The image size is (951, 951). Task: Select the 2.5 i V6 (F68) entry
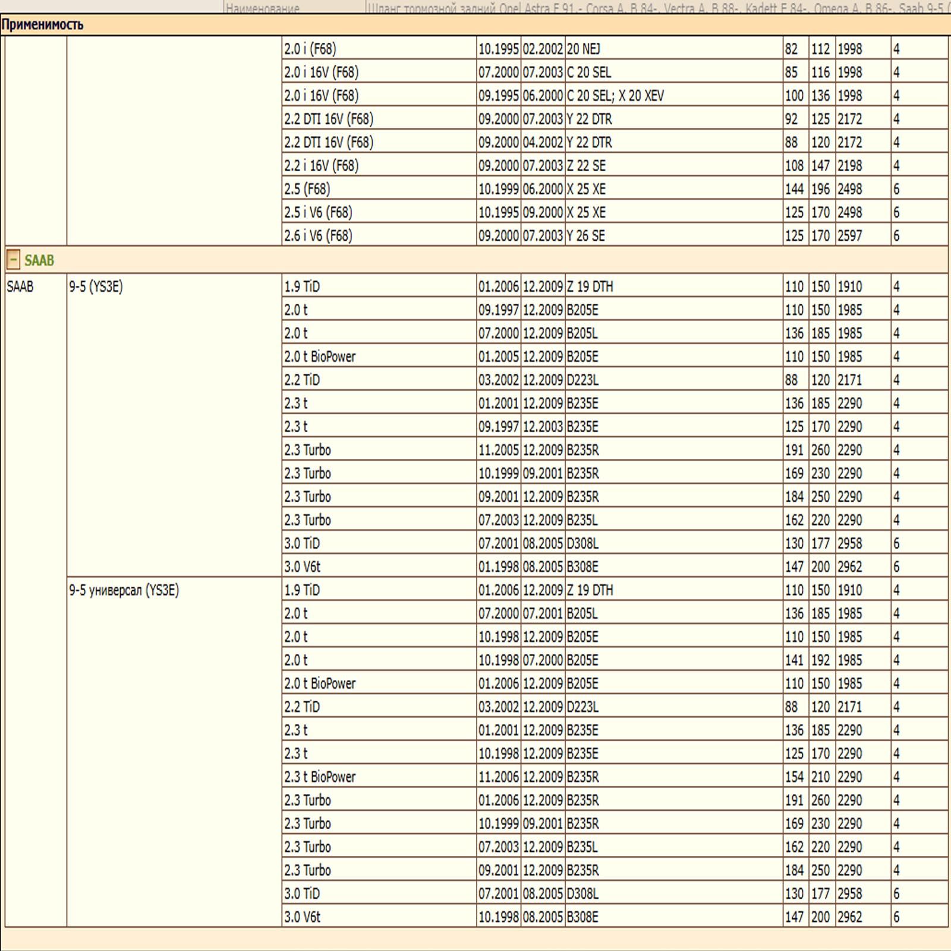coord(318,212)
